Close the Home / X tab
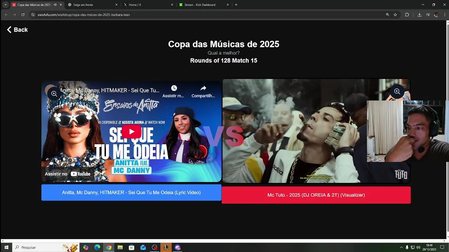The image size is (449, 252). [x=172, y=5]
